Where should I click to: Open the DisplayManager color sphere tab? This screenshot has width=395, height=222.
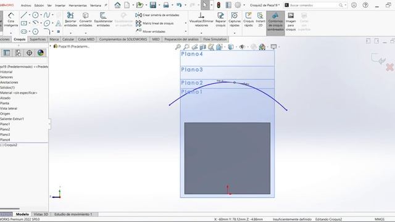(41, 53)
